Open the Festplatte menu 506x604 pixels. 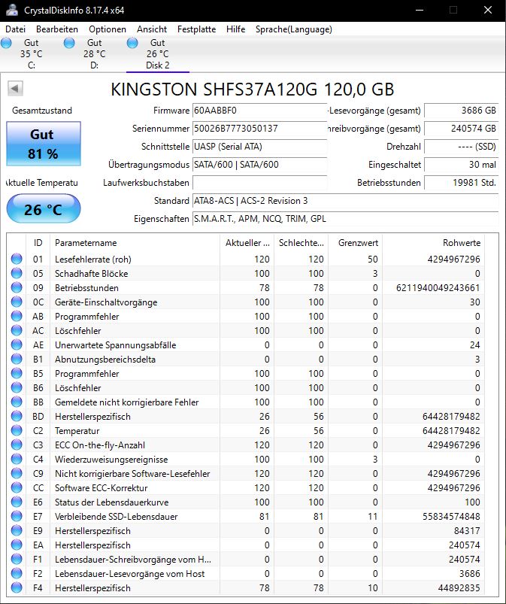pos(196,29)
